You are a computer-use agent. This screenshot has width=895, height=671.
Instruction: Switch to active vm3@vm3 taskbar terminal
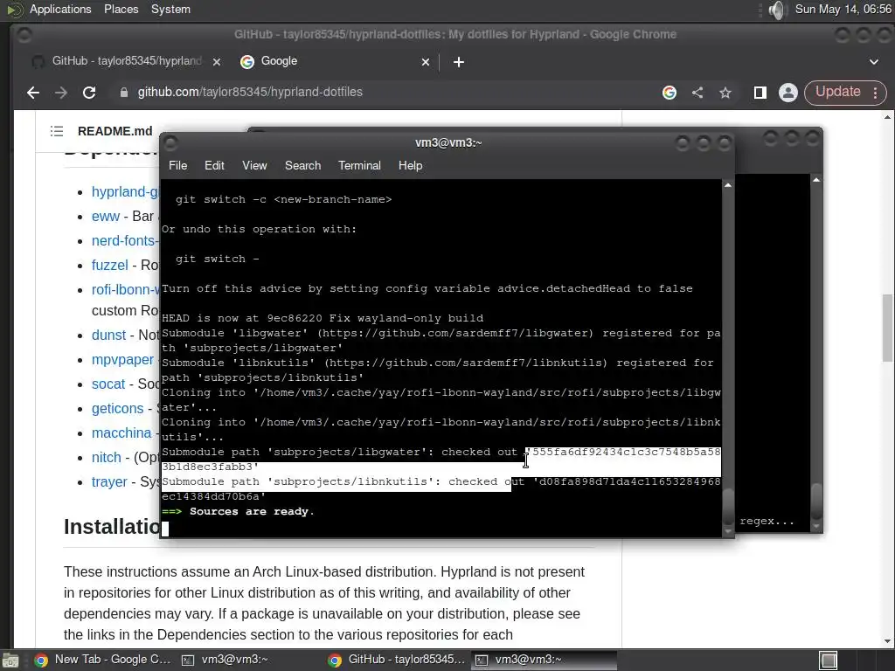click(x=544, y=660)
